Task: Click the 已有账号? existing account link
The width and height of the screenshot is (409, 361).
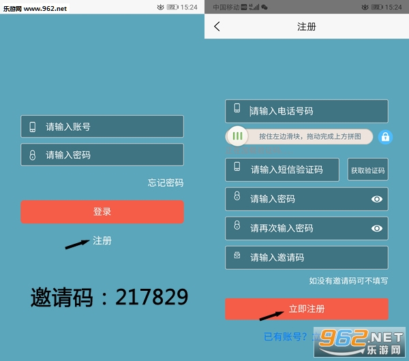Action: 286,336
